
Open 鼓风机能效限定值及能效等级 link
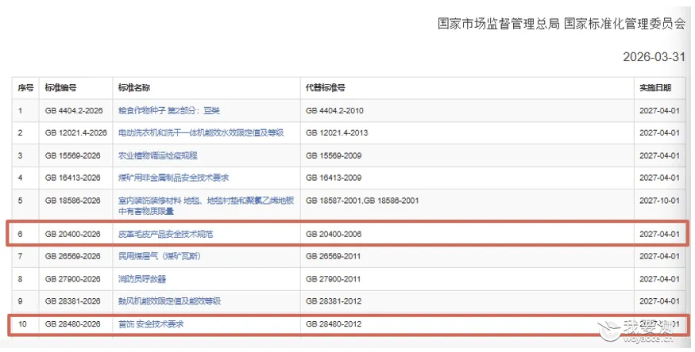point(169,301)
